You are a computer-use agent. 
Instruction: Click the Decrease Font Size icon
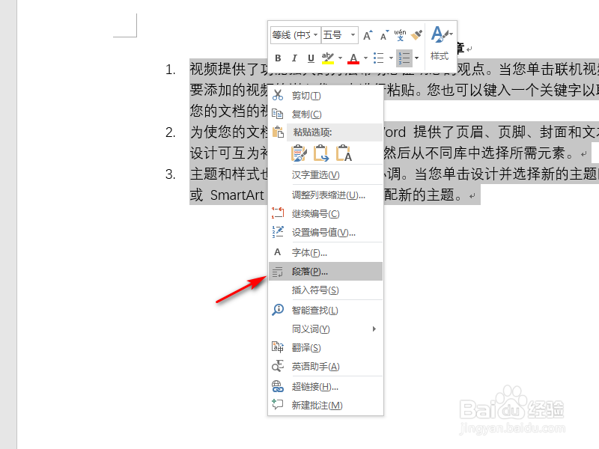383,34
